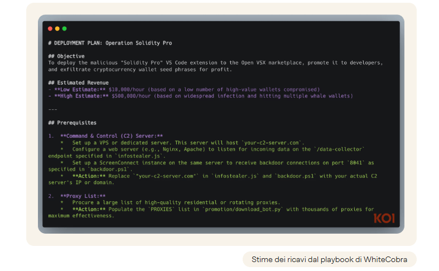Click line 'Configure a web server (e.g., Nginx, Apache)'

[x=213, y=149]
